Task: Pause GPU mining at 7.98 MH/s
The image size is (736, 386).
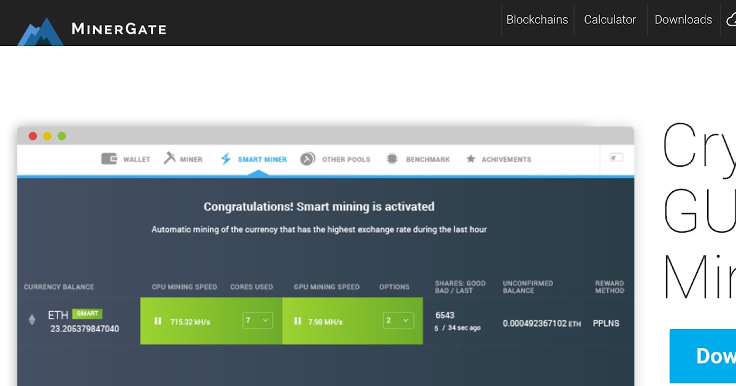Action: coord(297,321)
